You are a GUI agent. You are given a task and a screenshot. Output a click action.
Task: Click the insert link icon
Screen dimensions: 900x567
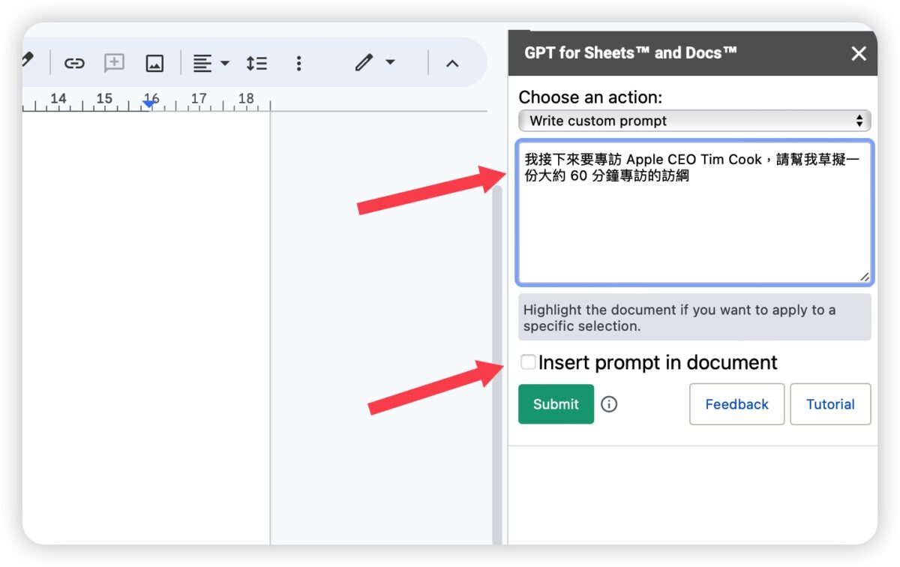pyautogui.click(x=74, y=63)
